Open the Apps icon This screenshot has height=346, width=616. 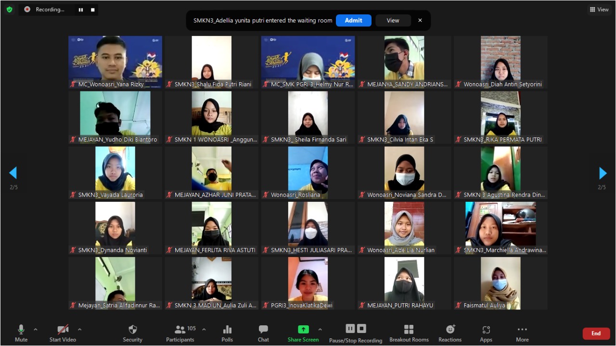[486, 330]
